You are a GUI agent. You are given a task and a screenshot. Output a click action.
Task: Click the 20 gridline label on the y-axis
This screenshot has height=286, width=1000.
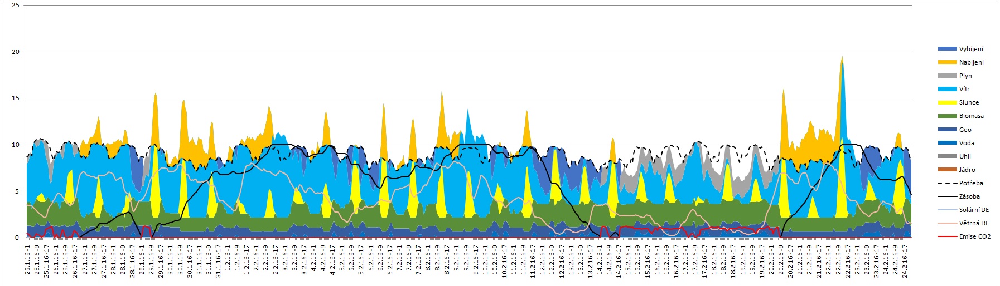[15, 52]
